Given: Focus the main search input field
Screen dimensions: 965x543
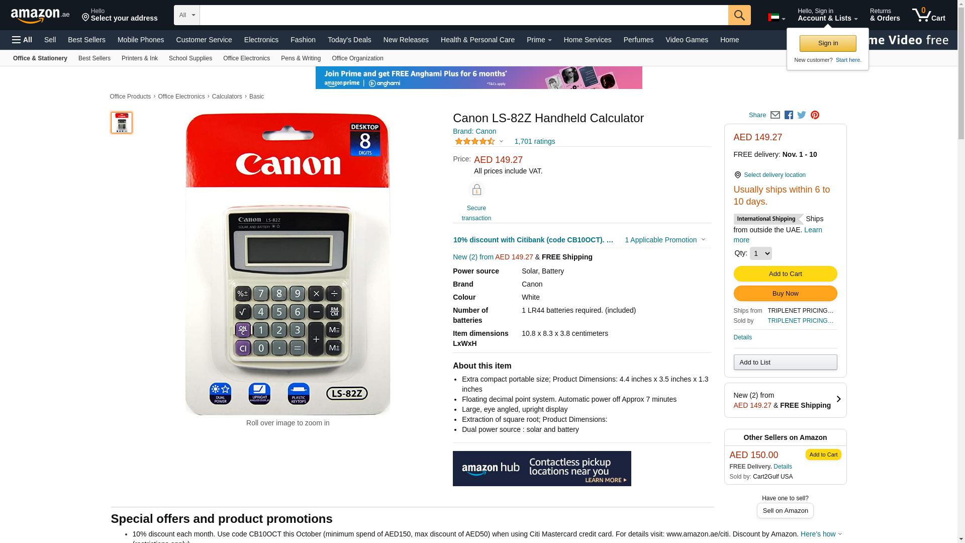Looking at the screenshot, I should [464, 15].
